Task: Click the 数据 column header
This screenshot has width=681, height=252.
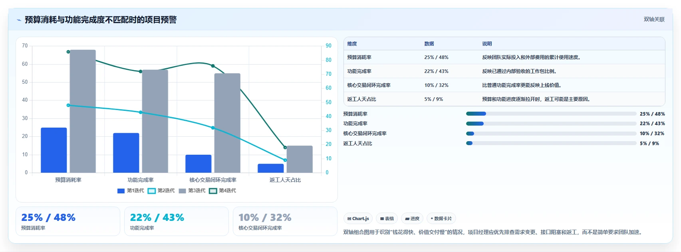Action: (429, 44)
